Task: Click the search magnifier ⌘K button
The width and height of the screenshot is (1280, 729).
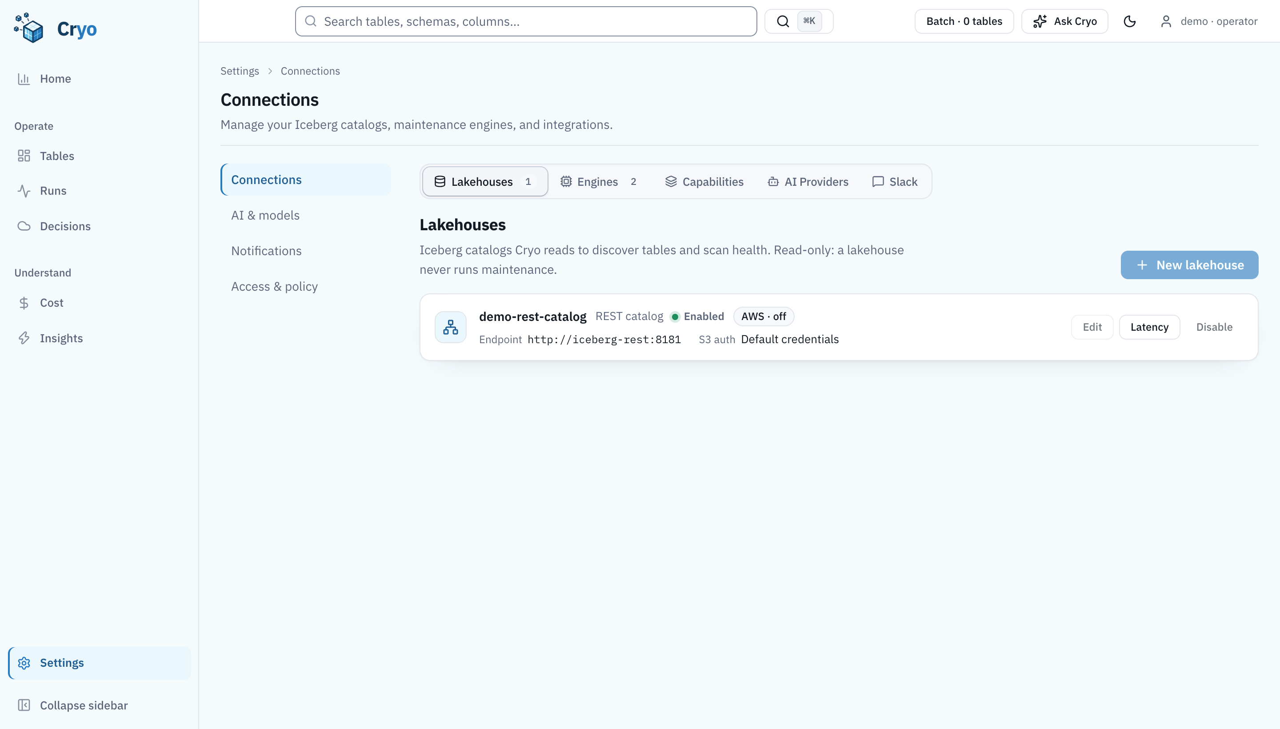Action: pyautogui.click(x=798, y=21)
